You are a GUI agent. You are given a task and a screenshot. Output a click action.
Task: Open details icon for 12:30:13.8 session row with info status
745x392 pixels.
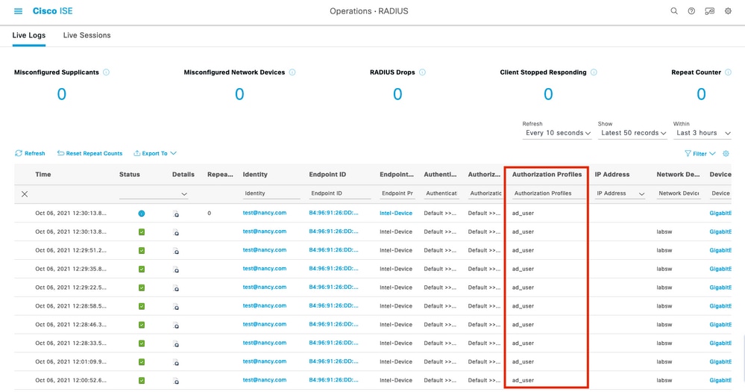click(176, 214)
